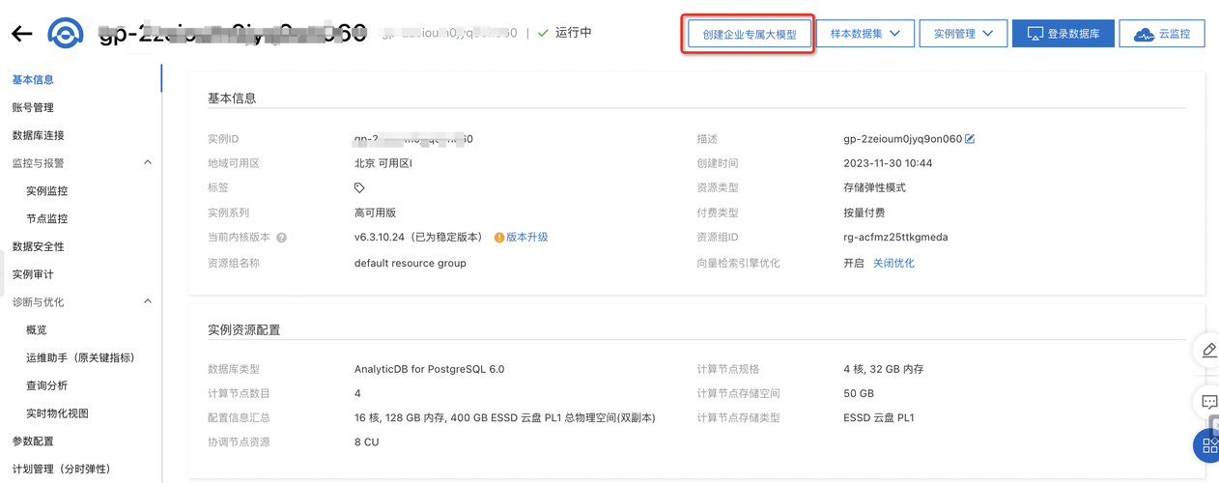The image size is (1219, 483).
Task: Click the 8 CU coordinator resource value
Action: (366, 442)
